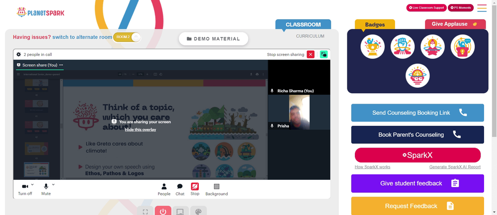Open the Chat panel
The image size is (497, 215).
[180, 189]
